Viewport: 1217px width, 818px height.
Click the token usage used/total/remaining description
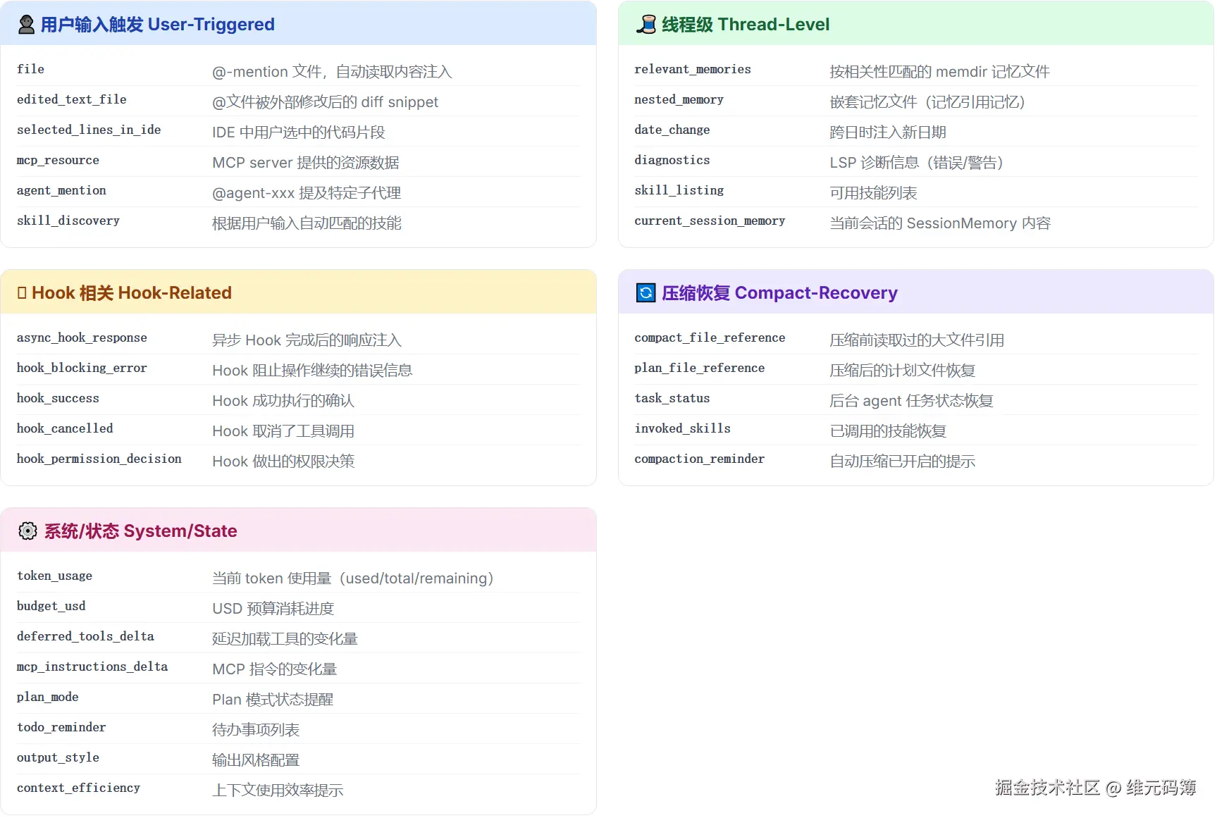353,578
